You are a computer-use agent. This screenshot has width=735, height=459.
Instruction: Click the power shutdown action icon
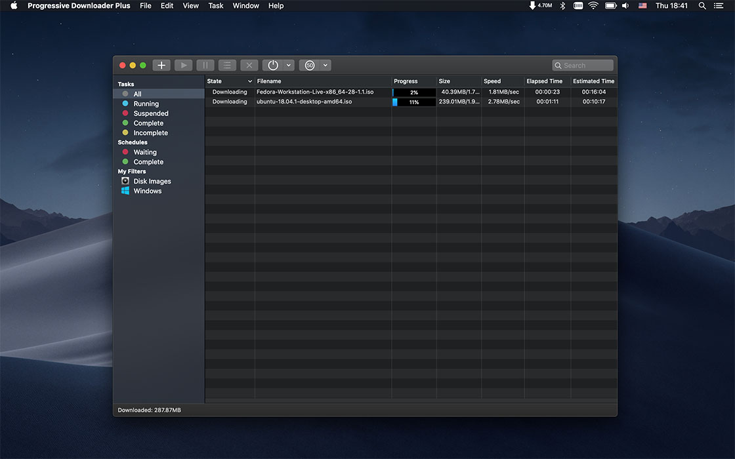point(273,66)
